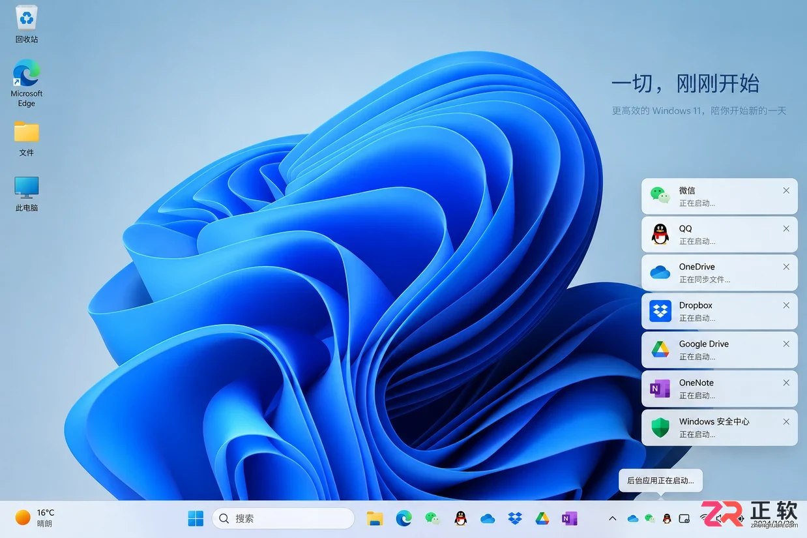
Task: Select the Microsoft Edge desktop shortcut
Action: click(27, 83)
